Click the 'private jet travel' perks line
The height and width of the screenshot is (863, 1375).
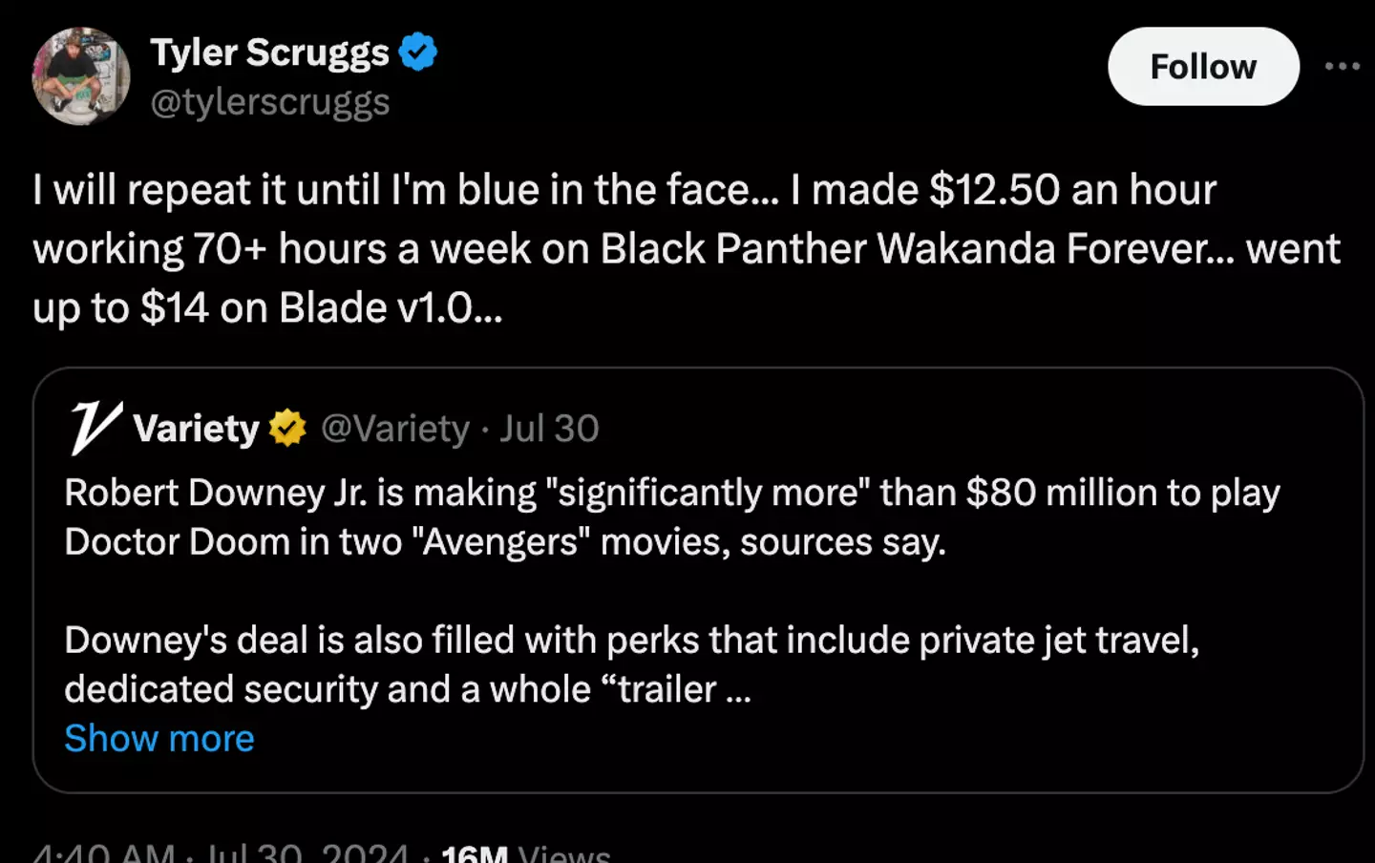(1058, 640)
